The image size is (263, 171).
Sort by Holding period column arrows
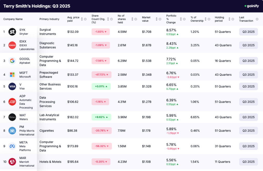(229, 19)
